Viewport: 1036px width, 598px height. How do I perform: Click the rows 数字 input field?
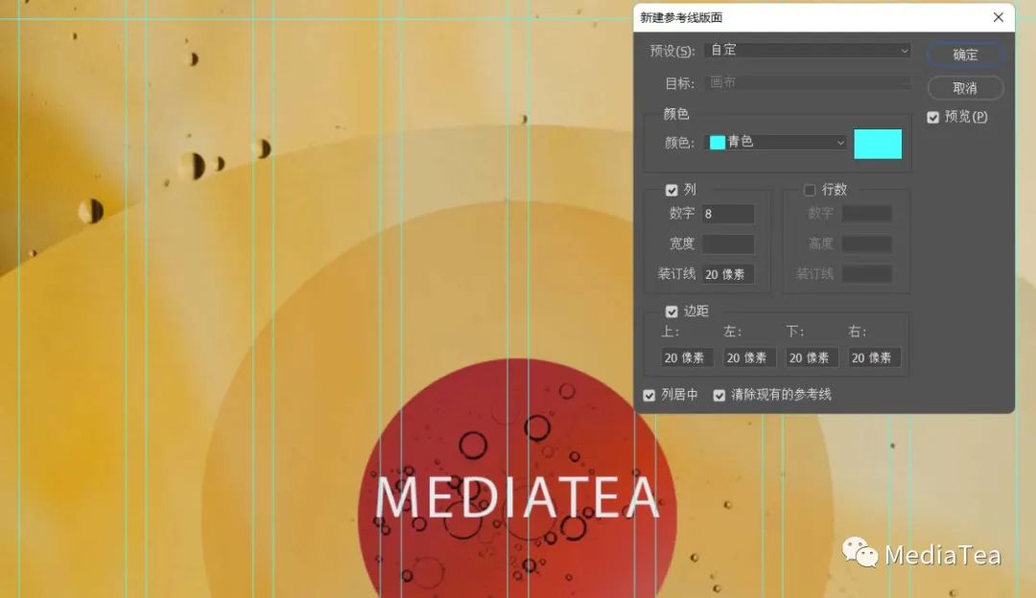(866, 214)
